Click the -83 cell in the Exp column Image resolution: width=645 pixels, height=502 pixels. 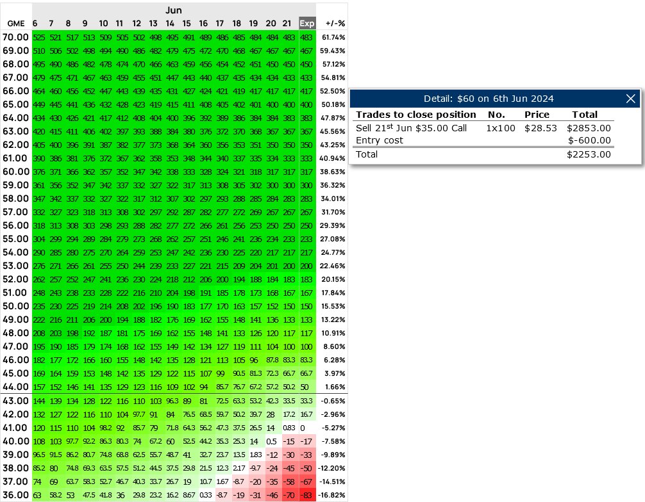[306, 495]
